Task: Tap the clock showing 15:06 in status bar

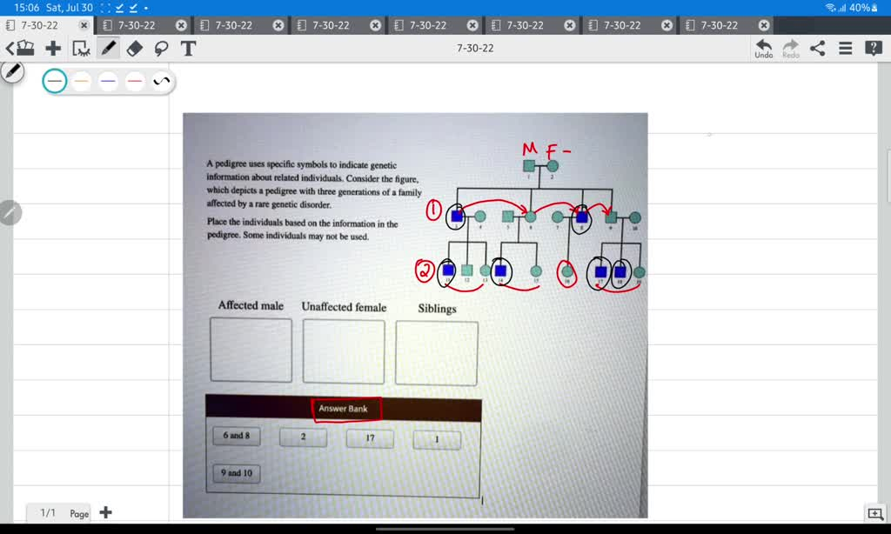Action: pyautogui.click(x=27, y=8)
